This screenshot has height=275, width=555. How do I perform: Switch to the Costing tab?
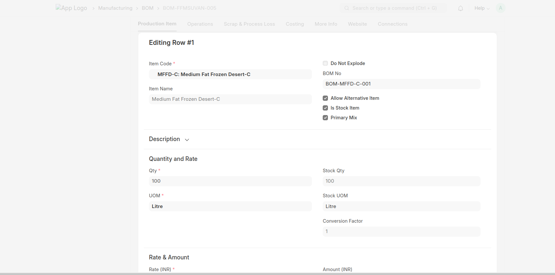(x=295, y=24)
